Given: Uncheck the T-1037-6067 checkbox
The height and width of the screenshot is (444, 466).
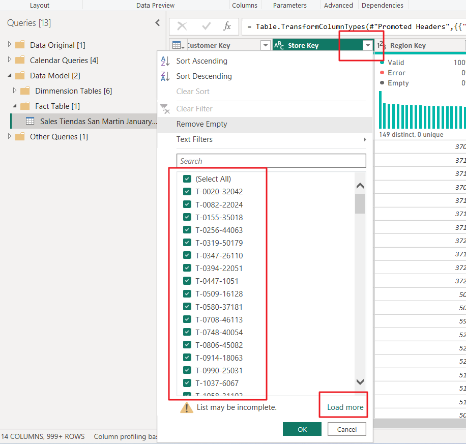Looking at the screenshot, I should click(x=187, y=383).
